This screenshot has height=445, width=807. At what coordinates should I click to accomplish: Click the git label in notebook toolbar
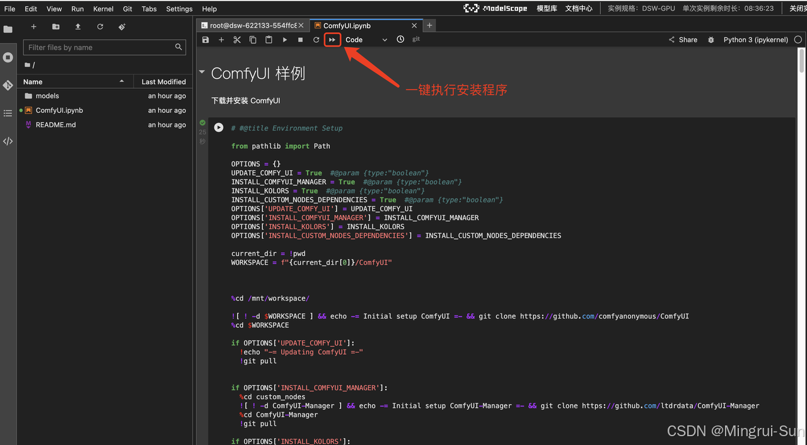click(416, 39)
